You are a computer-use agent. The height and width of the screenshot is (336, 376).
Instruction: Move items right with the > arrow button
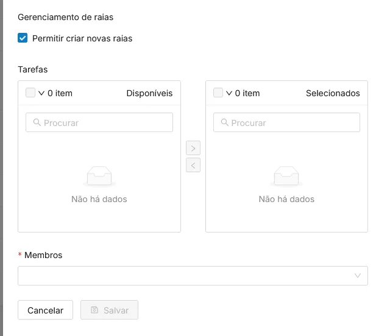(x=193, y=148)
